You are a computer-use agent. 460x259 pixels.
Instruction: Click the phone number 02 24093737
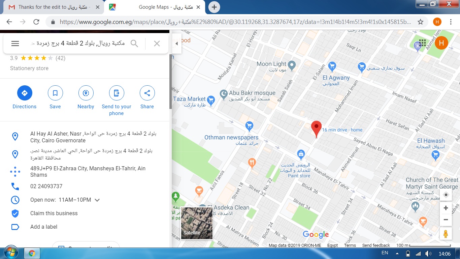tap(46, 186)
